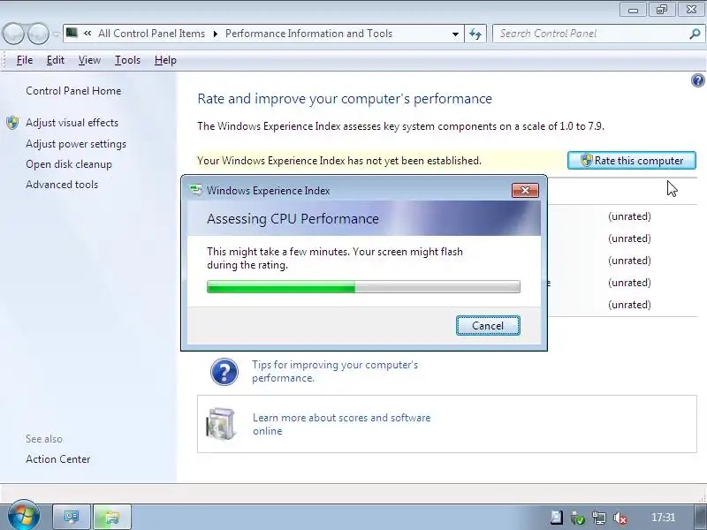Click Performance Information and Tools breadcrumb
The height and width of the screenshot is (530, 707).
(308, 34)
